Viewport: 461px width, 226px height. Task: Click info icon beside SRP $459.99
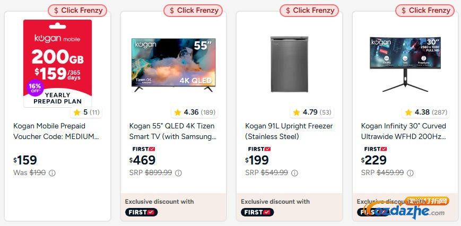point(410,173)
